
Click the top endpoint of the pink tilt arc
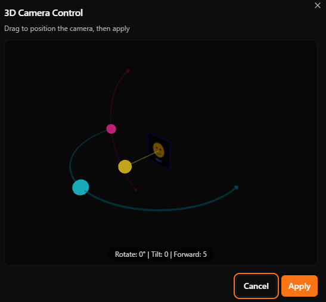(128, 71)
